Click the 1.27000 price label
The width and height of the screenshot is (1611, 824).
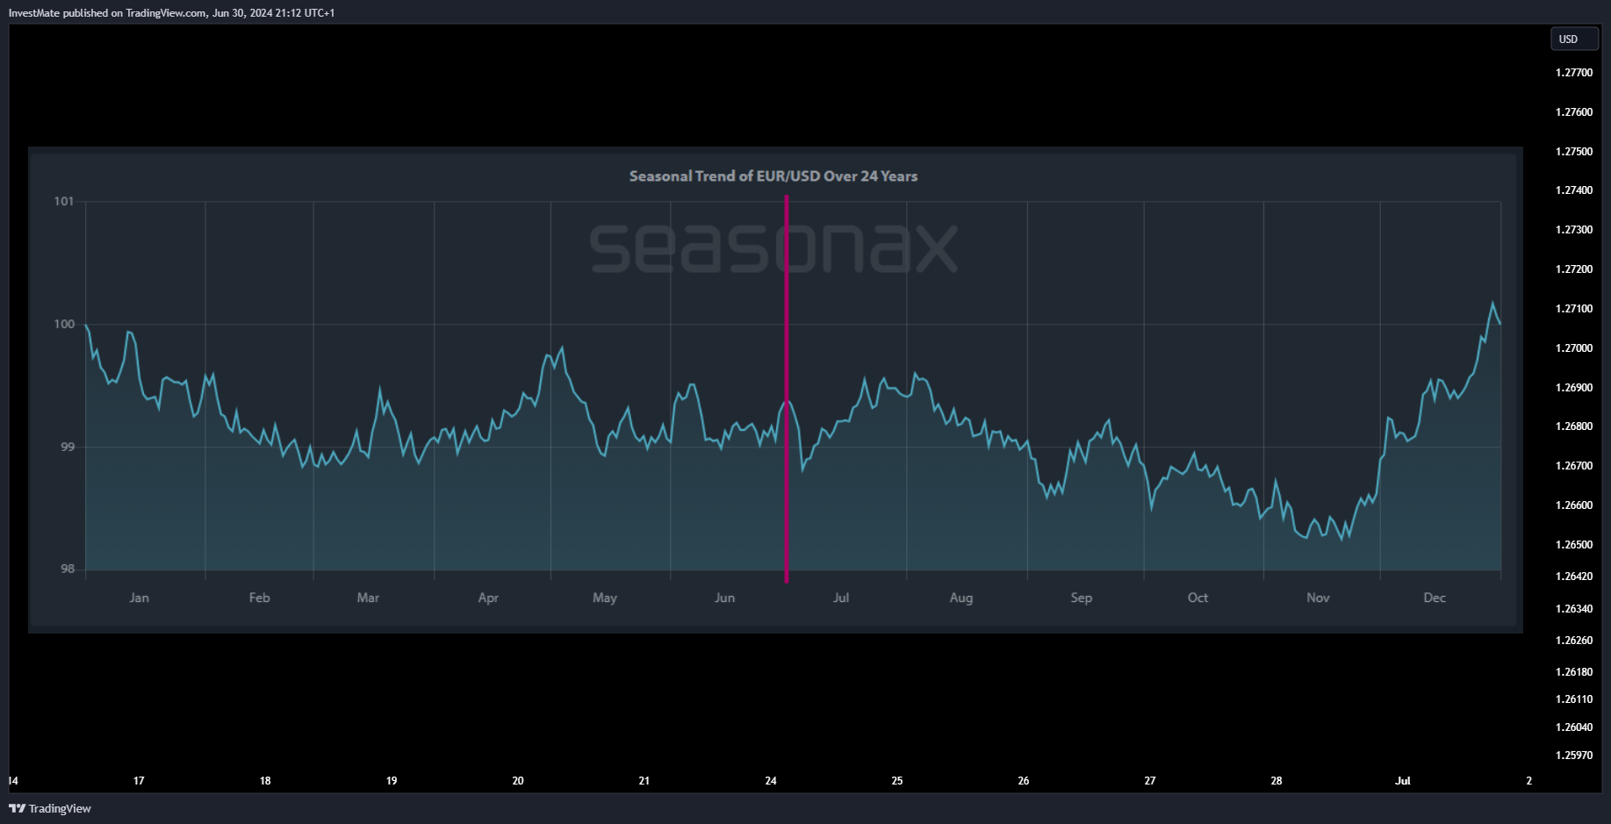click(1574, 348)
